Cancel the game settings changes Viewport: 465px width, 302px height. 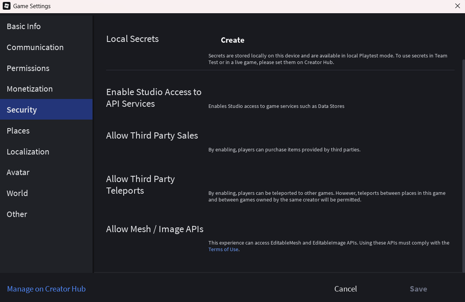346,289
